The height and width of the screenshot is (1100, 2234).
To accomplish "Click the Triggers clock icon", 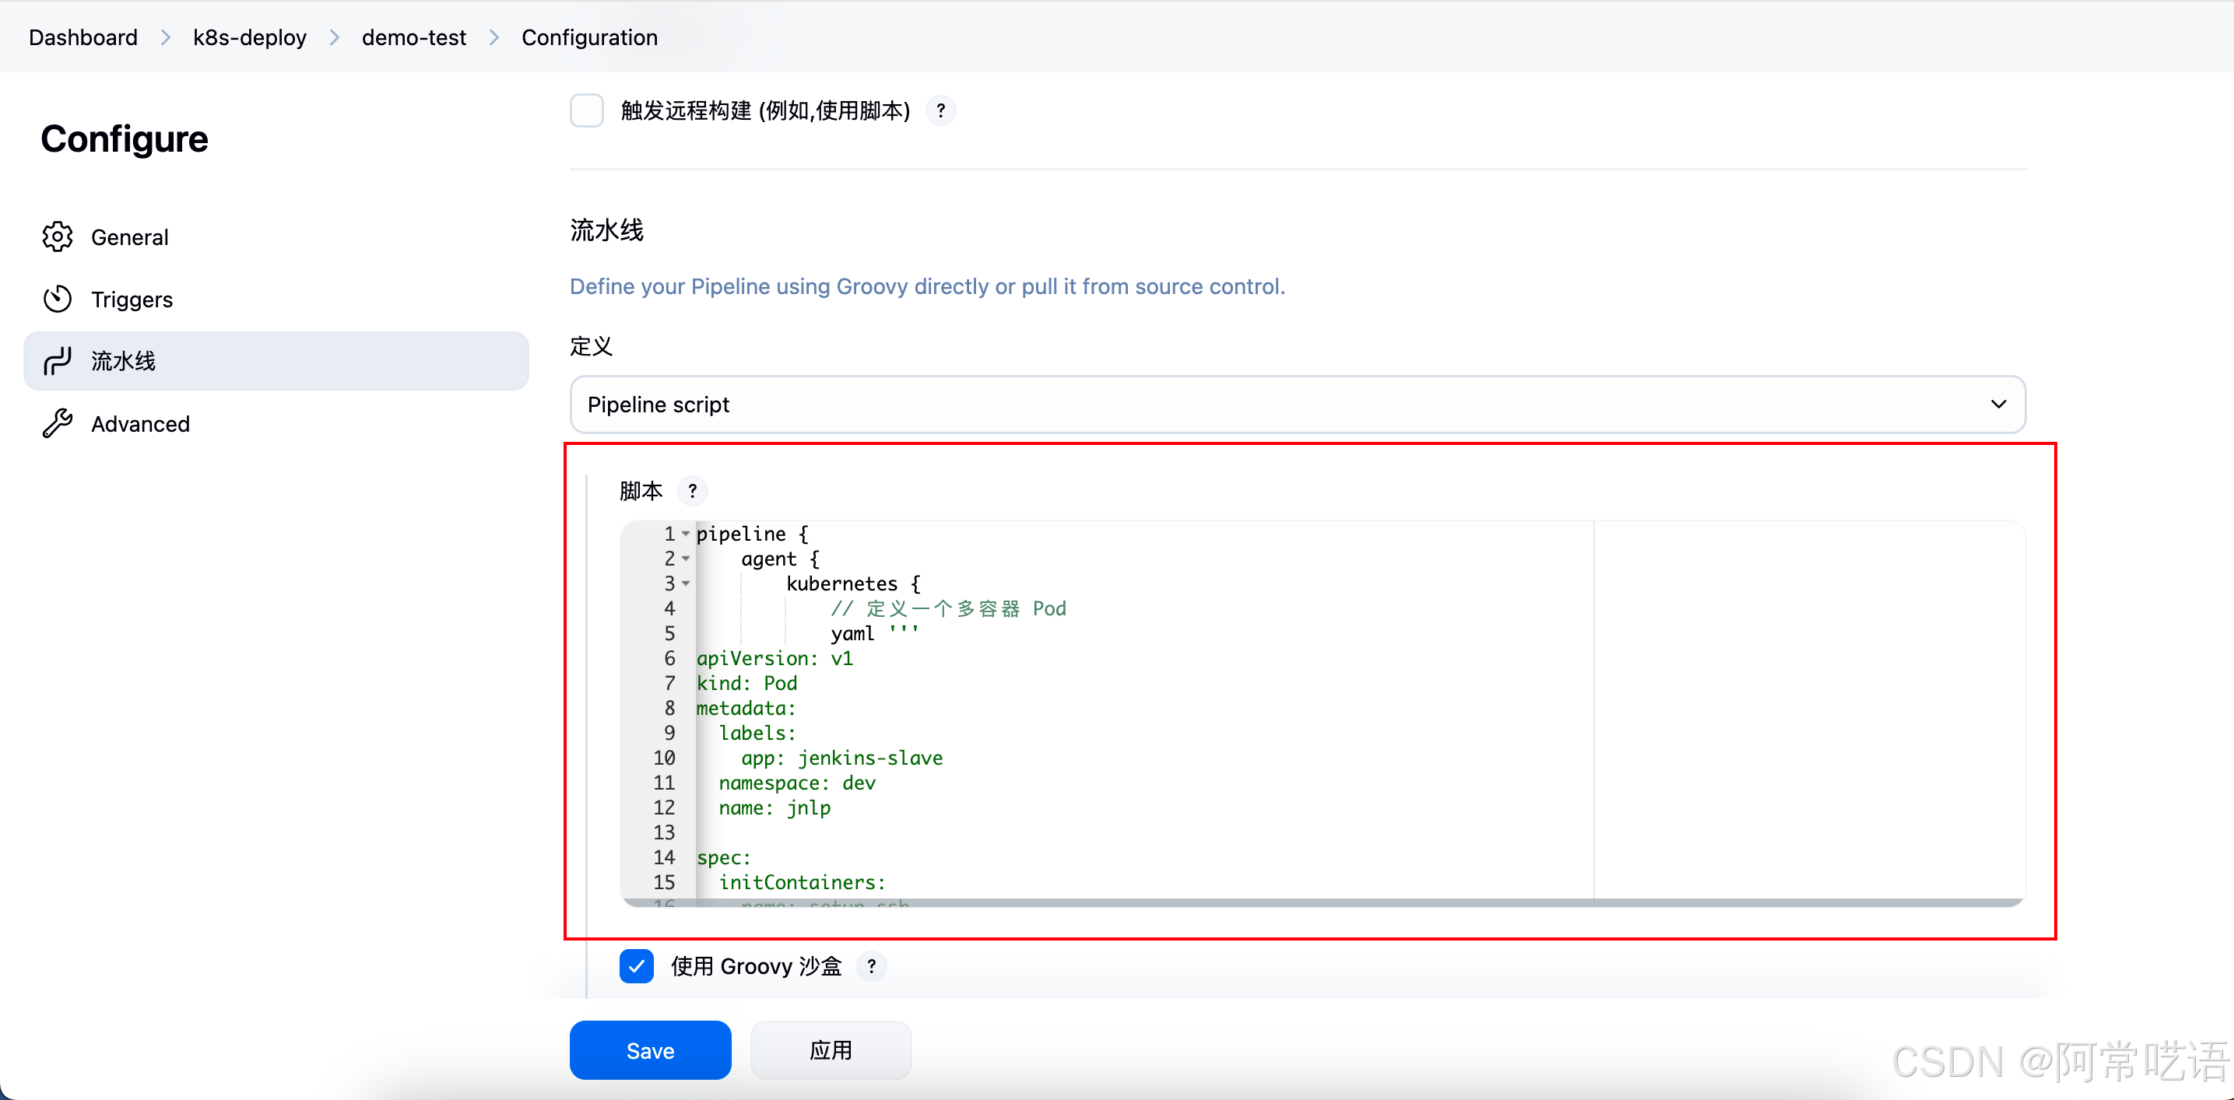I will click(x=58, y=299).
